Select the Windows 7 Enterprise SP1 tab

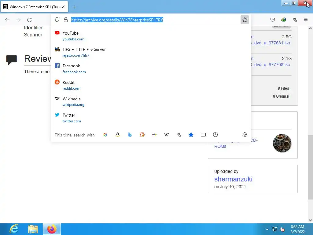35,7
